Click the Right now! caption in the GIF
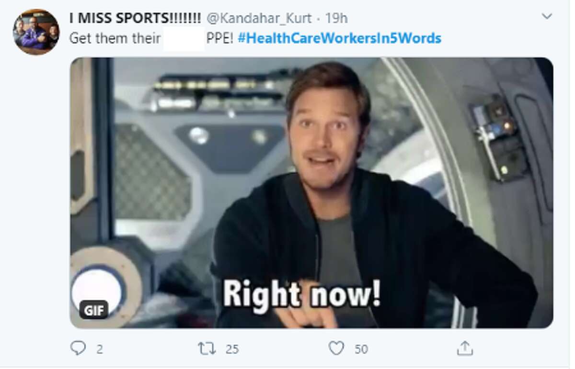Viewport: 575px width, 369px height. (302, 293)
